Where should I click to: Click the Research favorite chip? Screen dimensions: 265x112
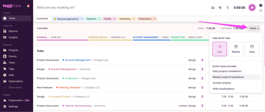pos(93,19)
